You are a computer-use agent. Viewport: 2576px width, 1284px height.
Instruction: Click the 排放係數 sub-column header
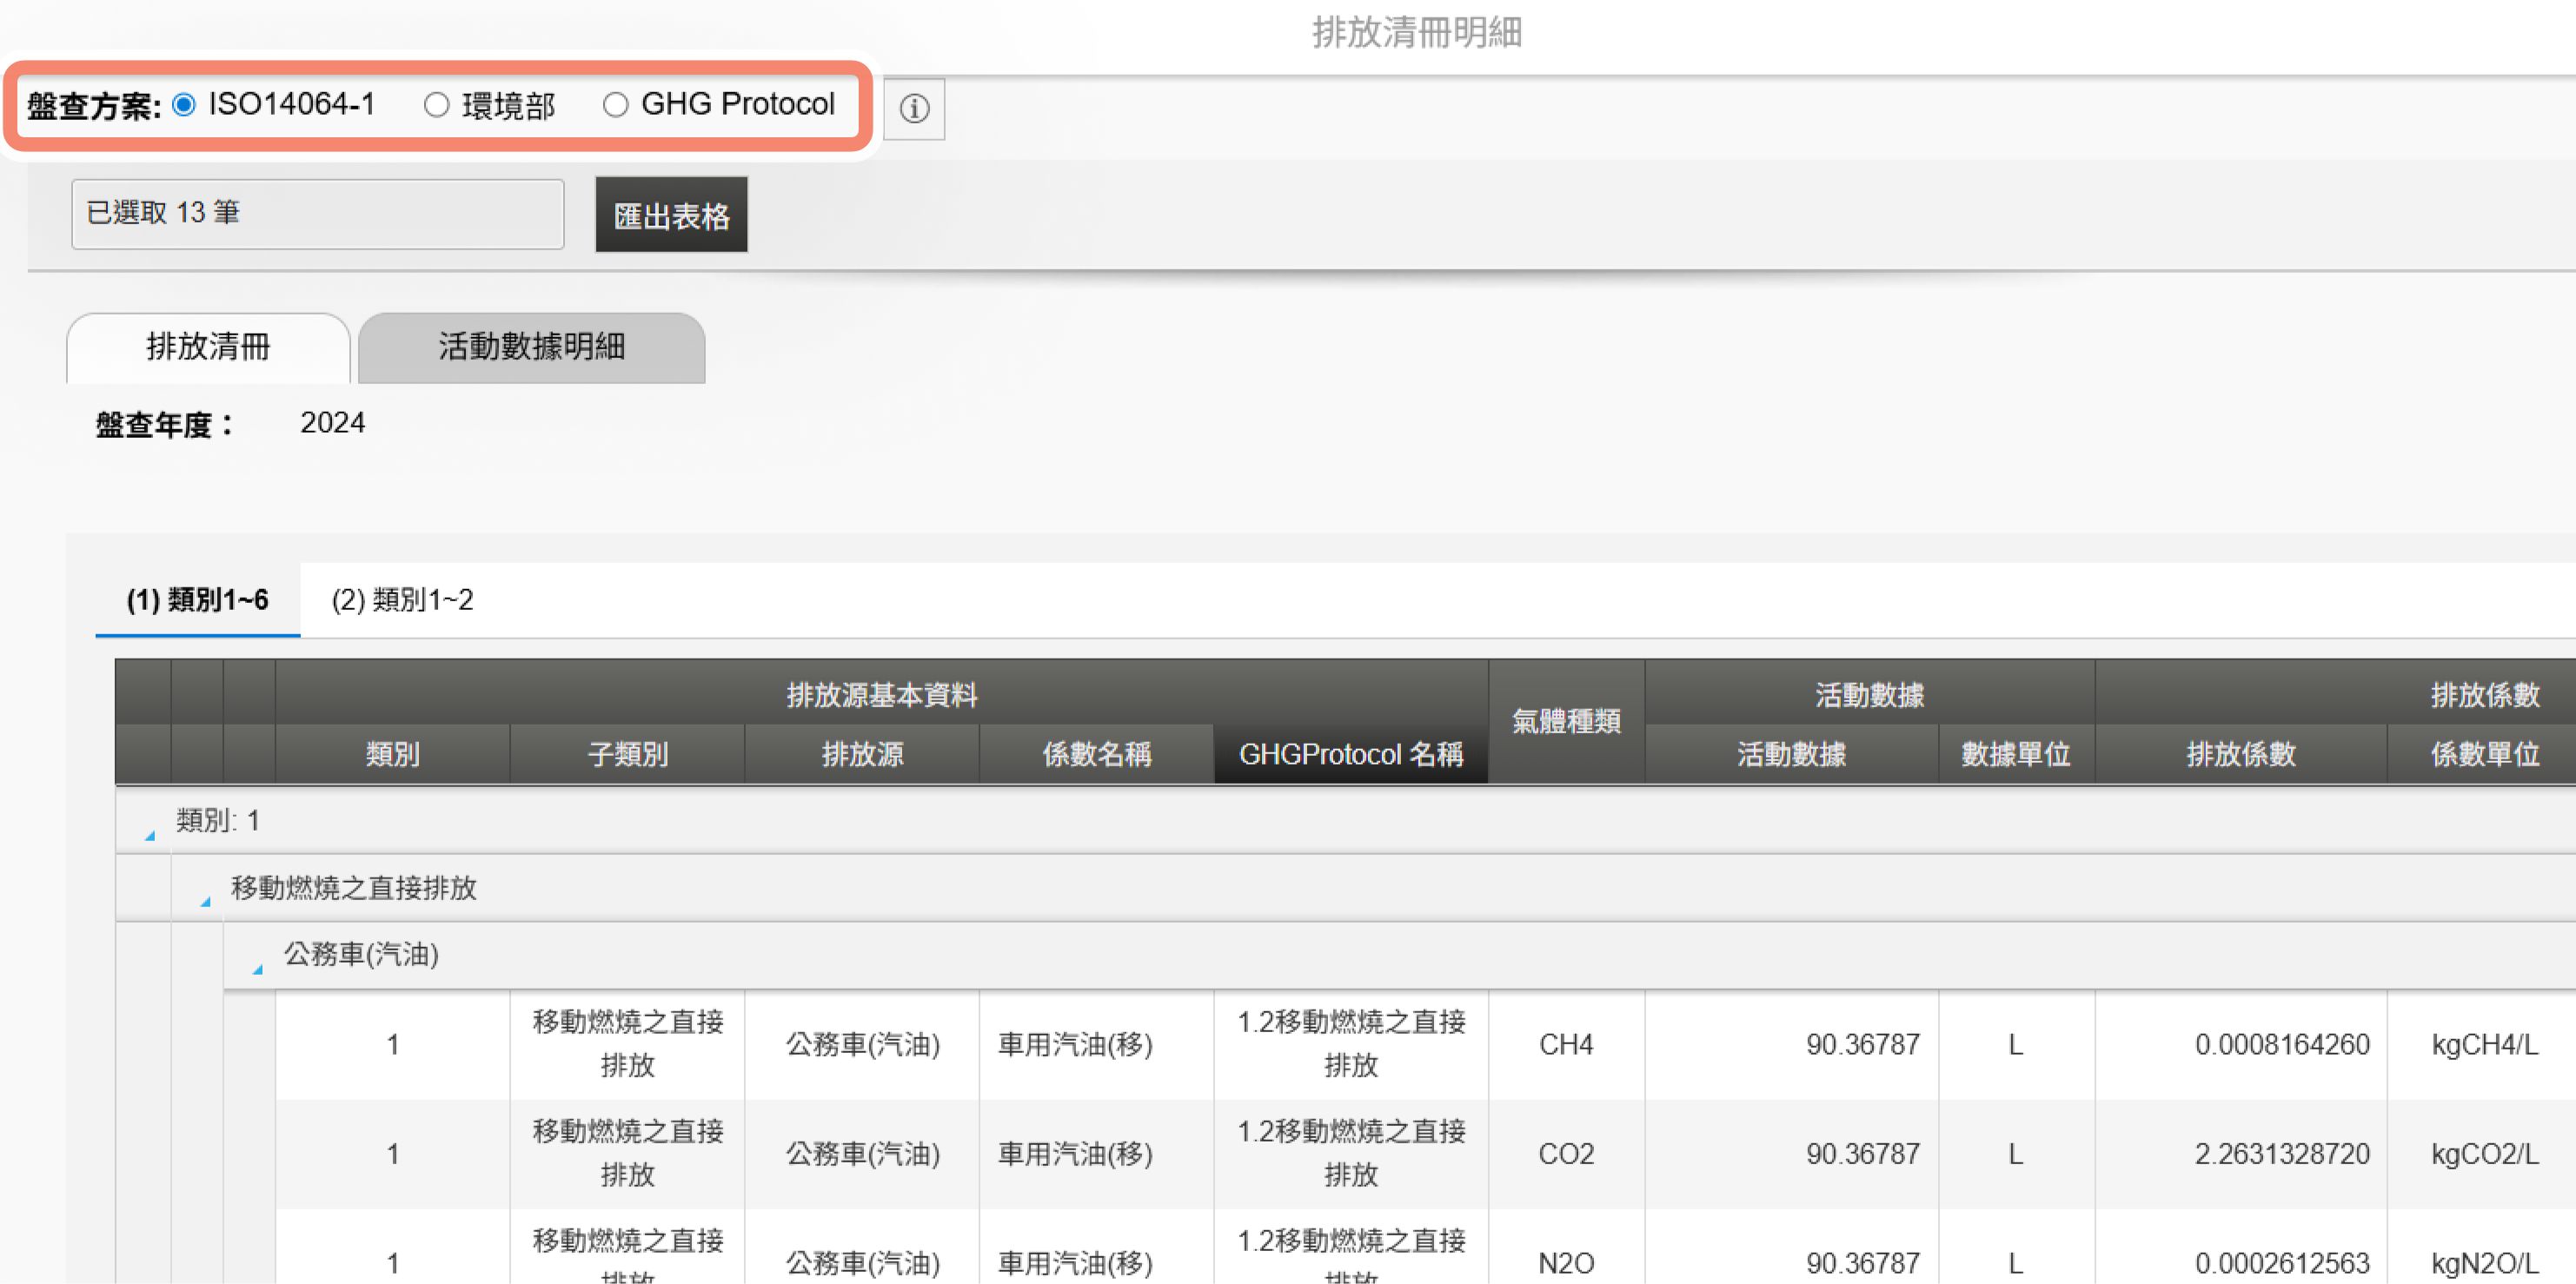pos(2240,753)
